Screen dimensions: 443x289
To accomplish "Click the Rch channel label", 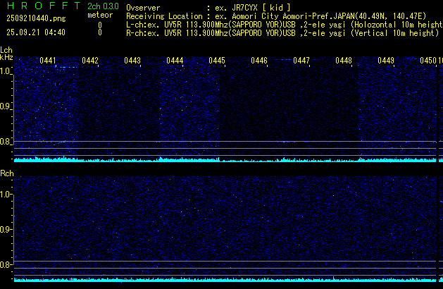I will [6, 173].
